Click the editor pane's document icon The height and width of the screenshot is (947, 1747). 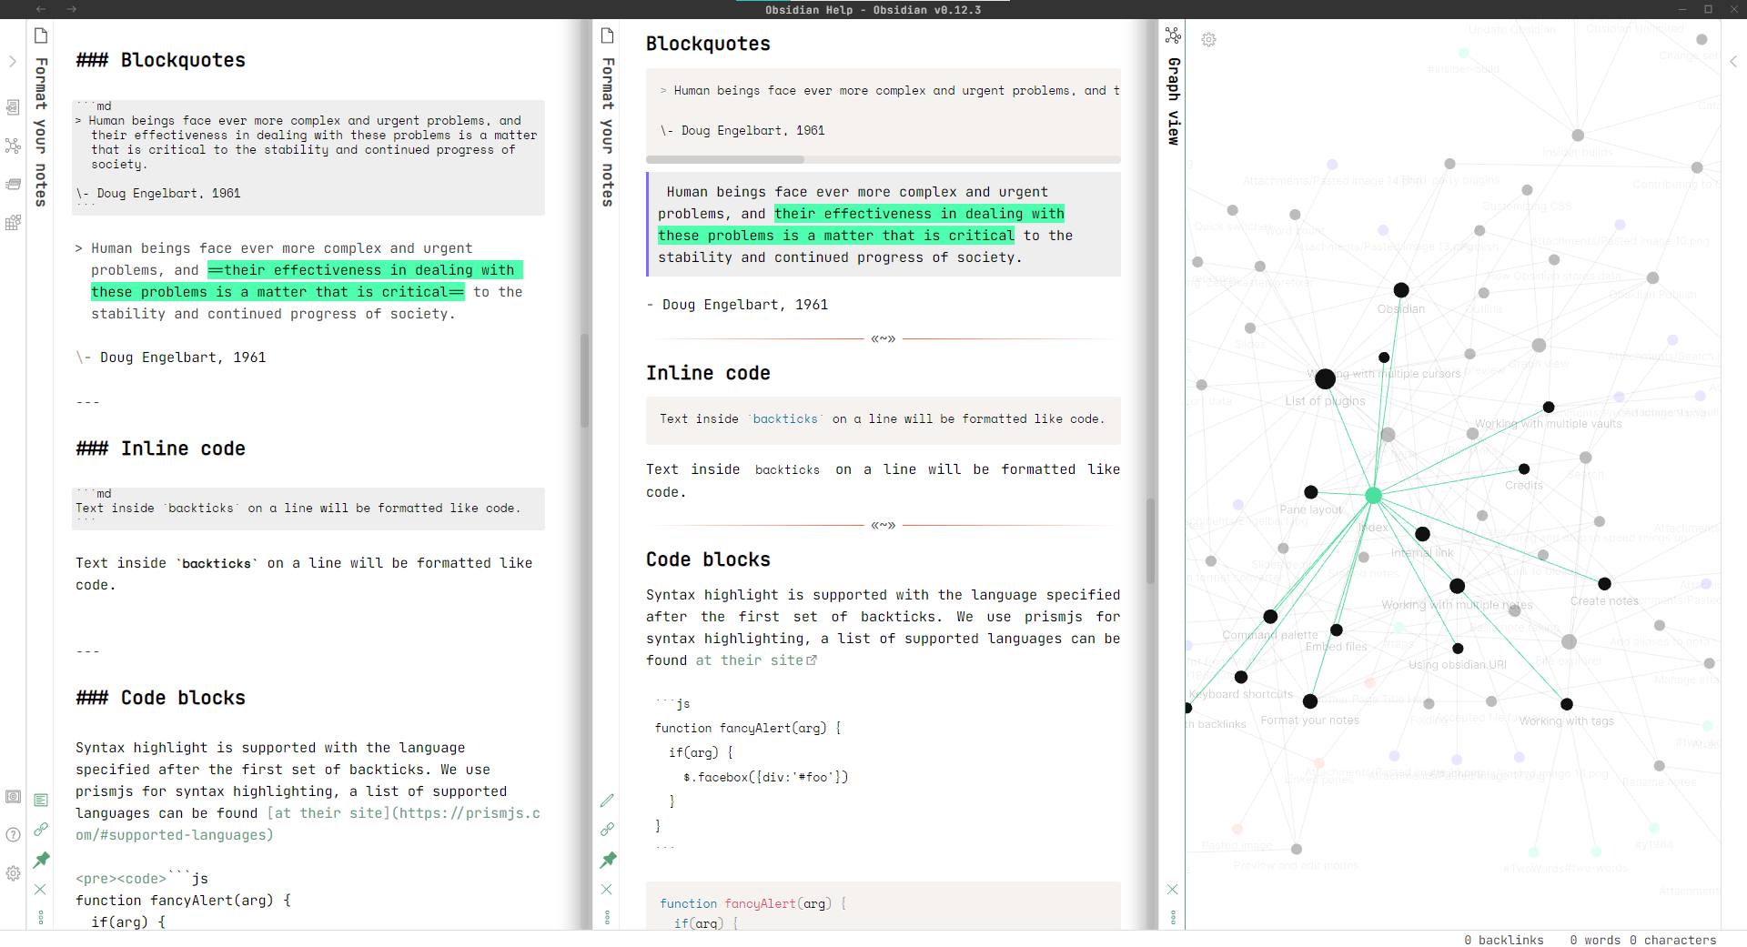(x=41, y=35)
